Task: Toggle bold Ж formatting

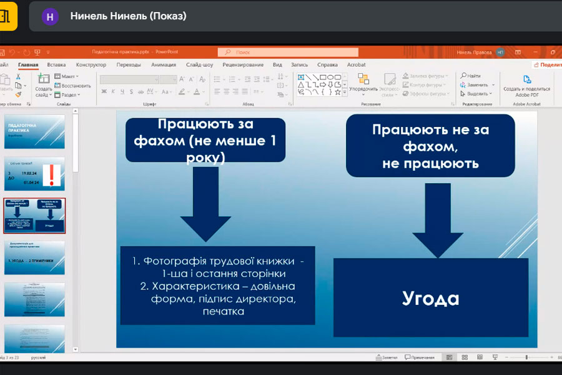Action: coord(104,92)
